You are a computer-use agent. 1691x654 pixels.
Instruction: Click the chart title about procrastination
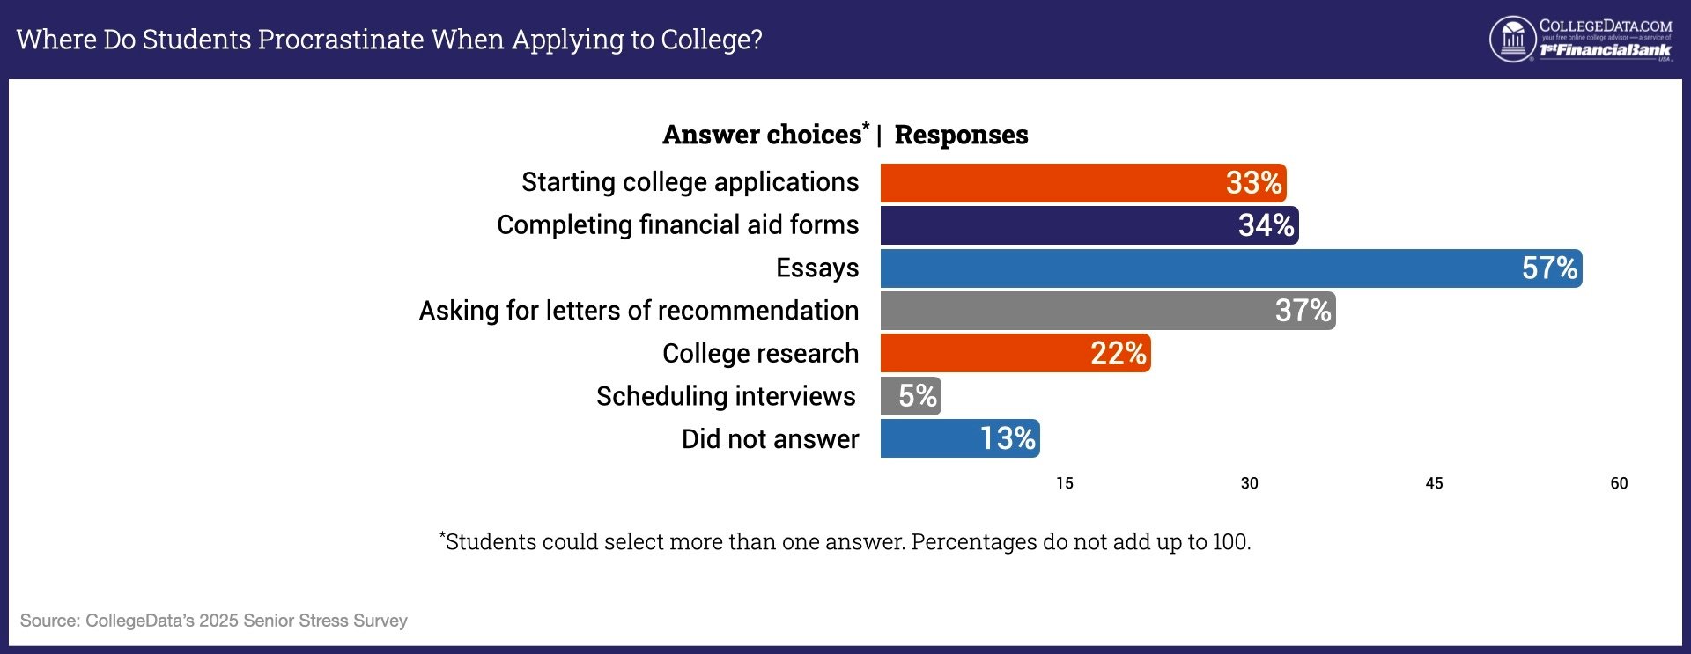(x=389, y=40)
